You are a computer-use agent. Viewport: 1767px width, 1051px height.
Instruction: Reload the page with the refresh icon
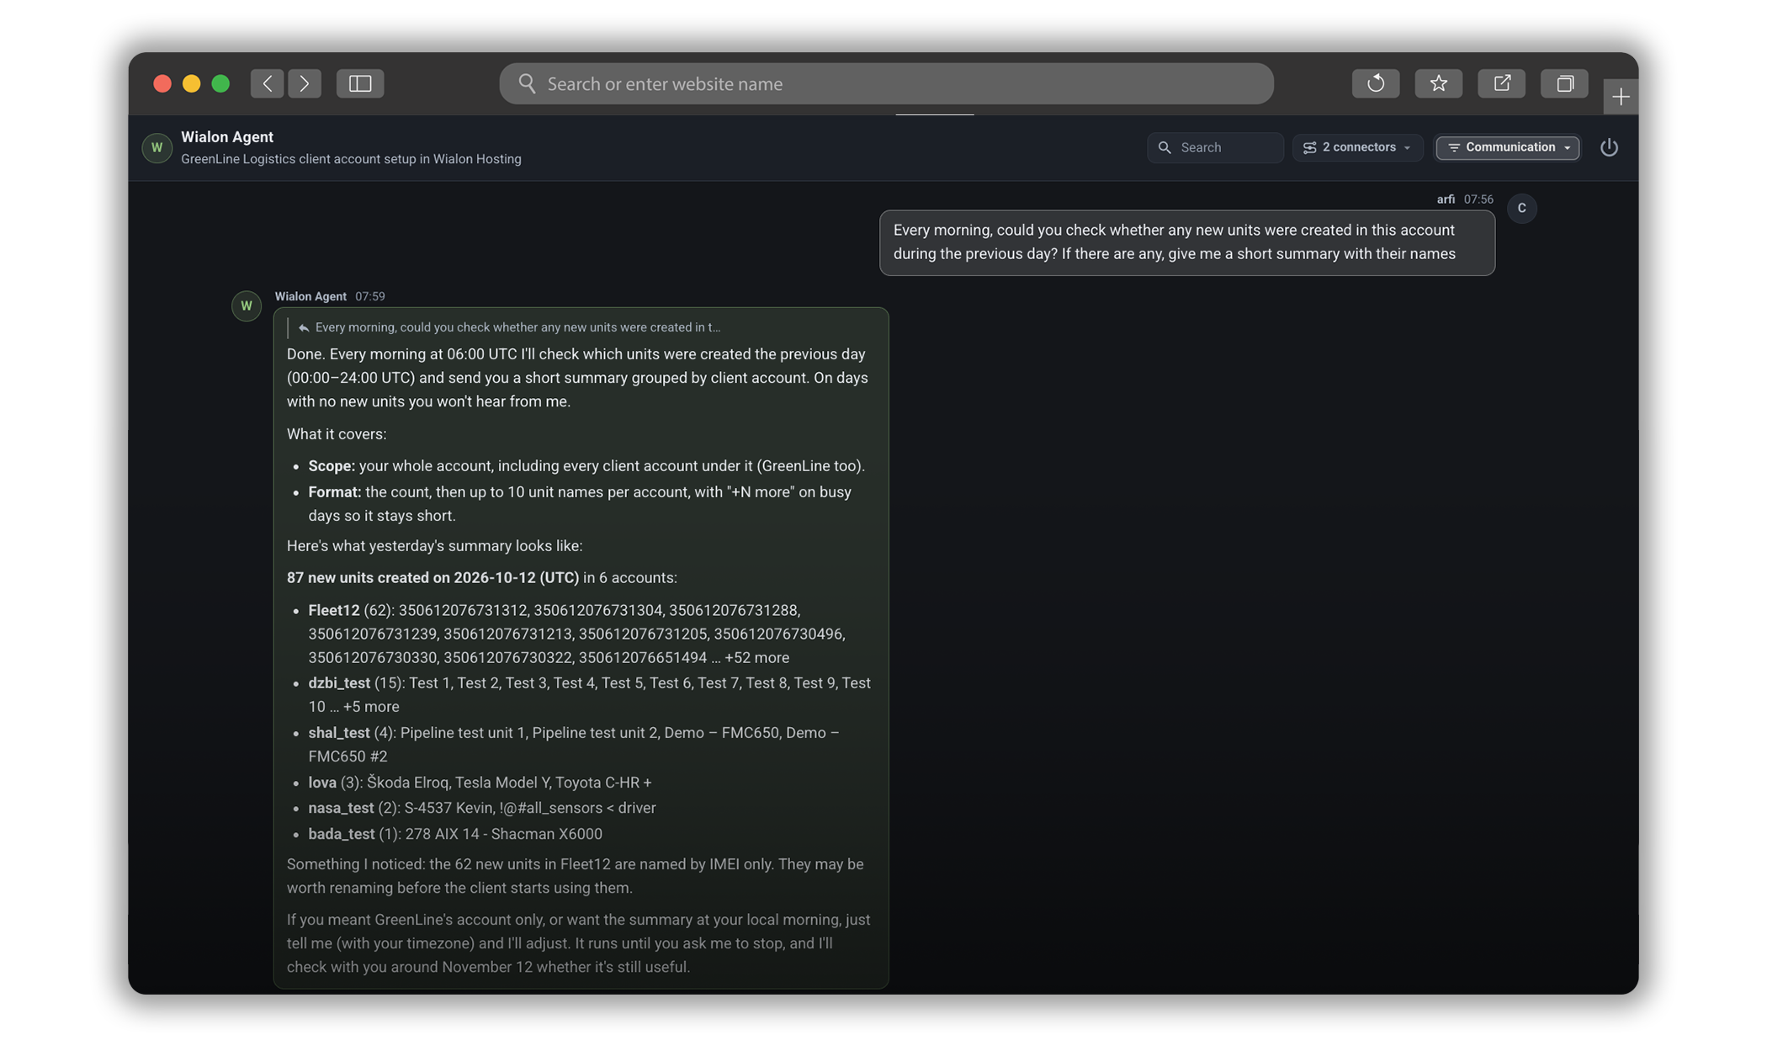(x=1376, y=83)
